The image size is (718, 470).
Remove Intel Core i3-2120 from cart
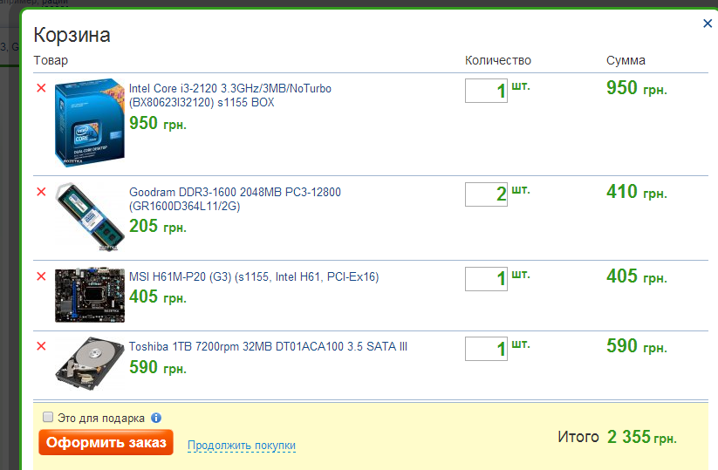click(x=41, y=88)
